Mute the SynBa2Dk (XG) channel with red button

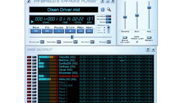coord(29,64)
